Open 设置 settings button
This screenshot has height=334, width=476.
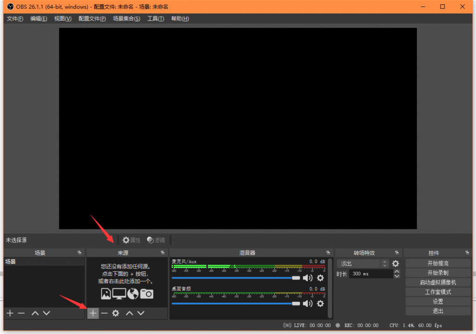(438, 301)
